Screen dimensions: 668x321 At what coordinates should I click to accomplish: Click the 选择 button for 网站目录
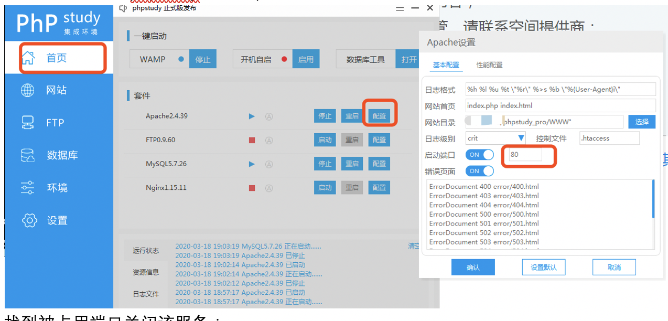642,122
